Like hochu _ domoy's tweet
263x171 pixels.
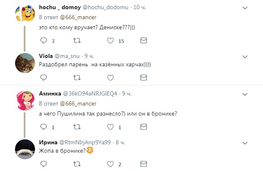pyautogui.click(x=110, y=41)
